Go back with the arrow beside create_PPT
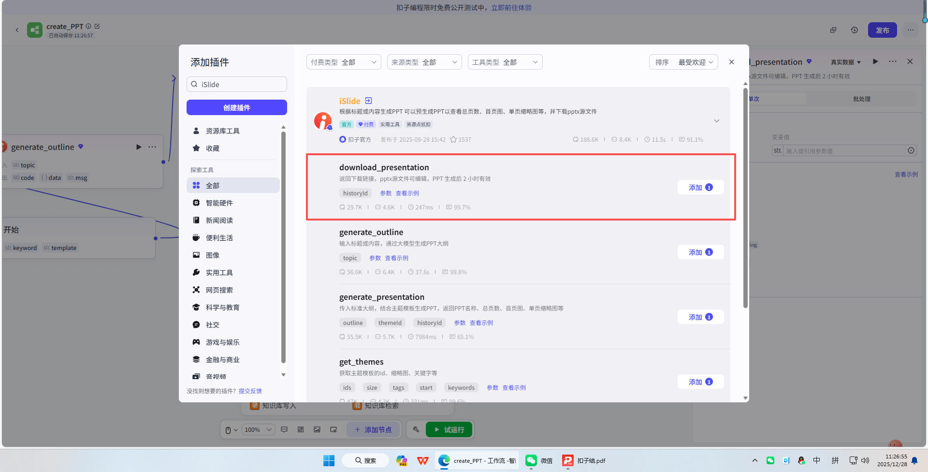Viewport: 928px width, 472px height. point(17,30)
